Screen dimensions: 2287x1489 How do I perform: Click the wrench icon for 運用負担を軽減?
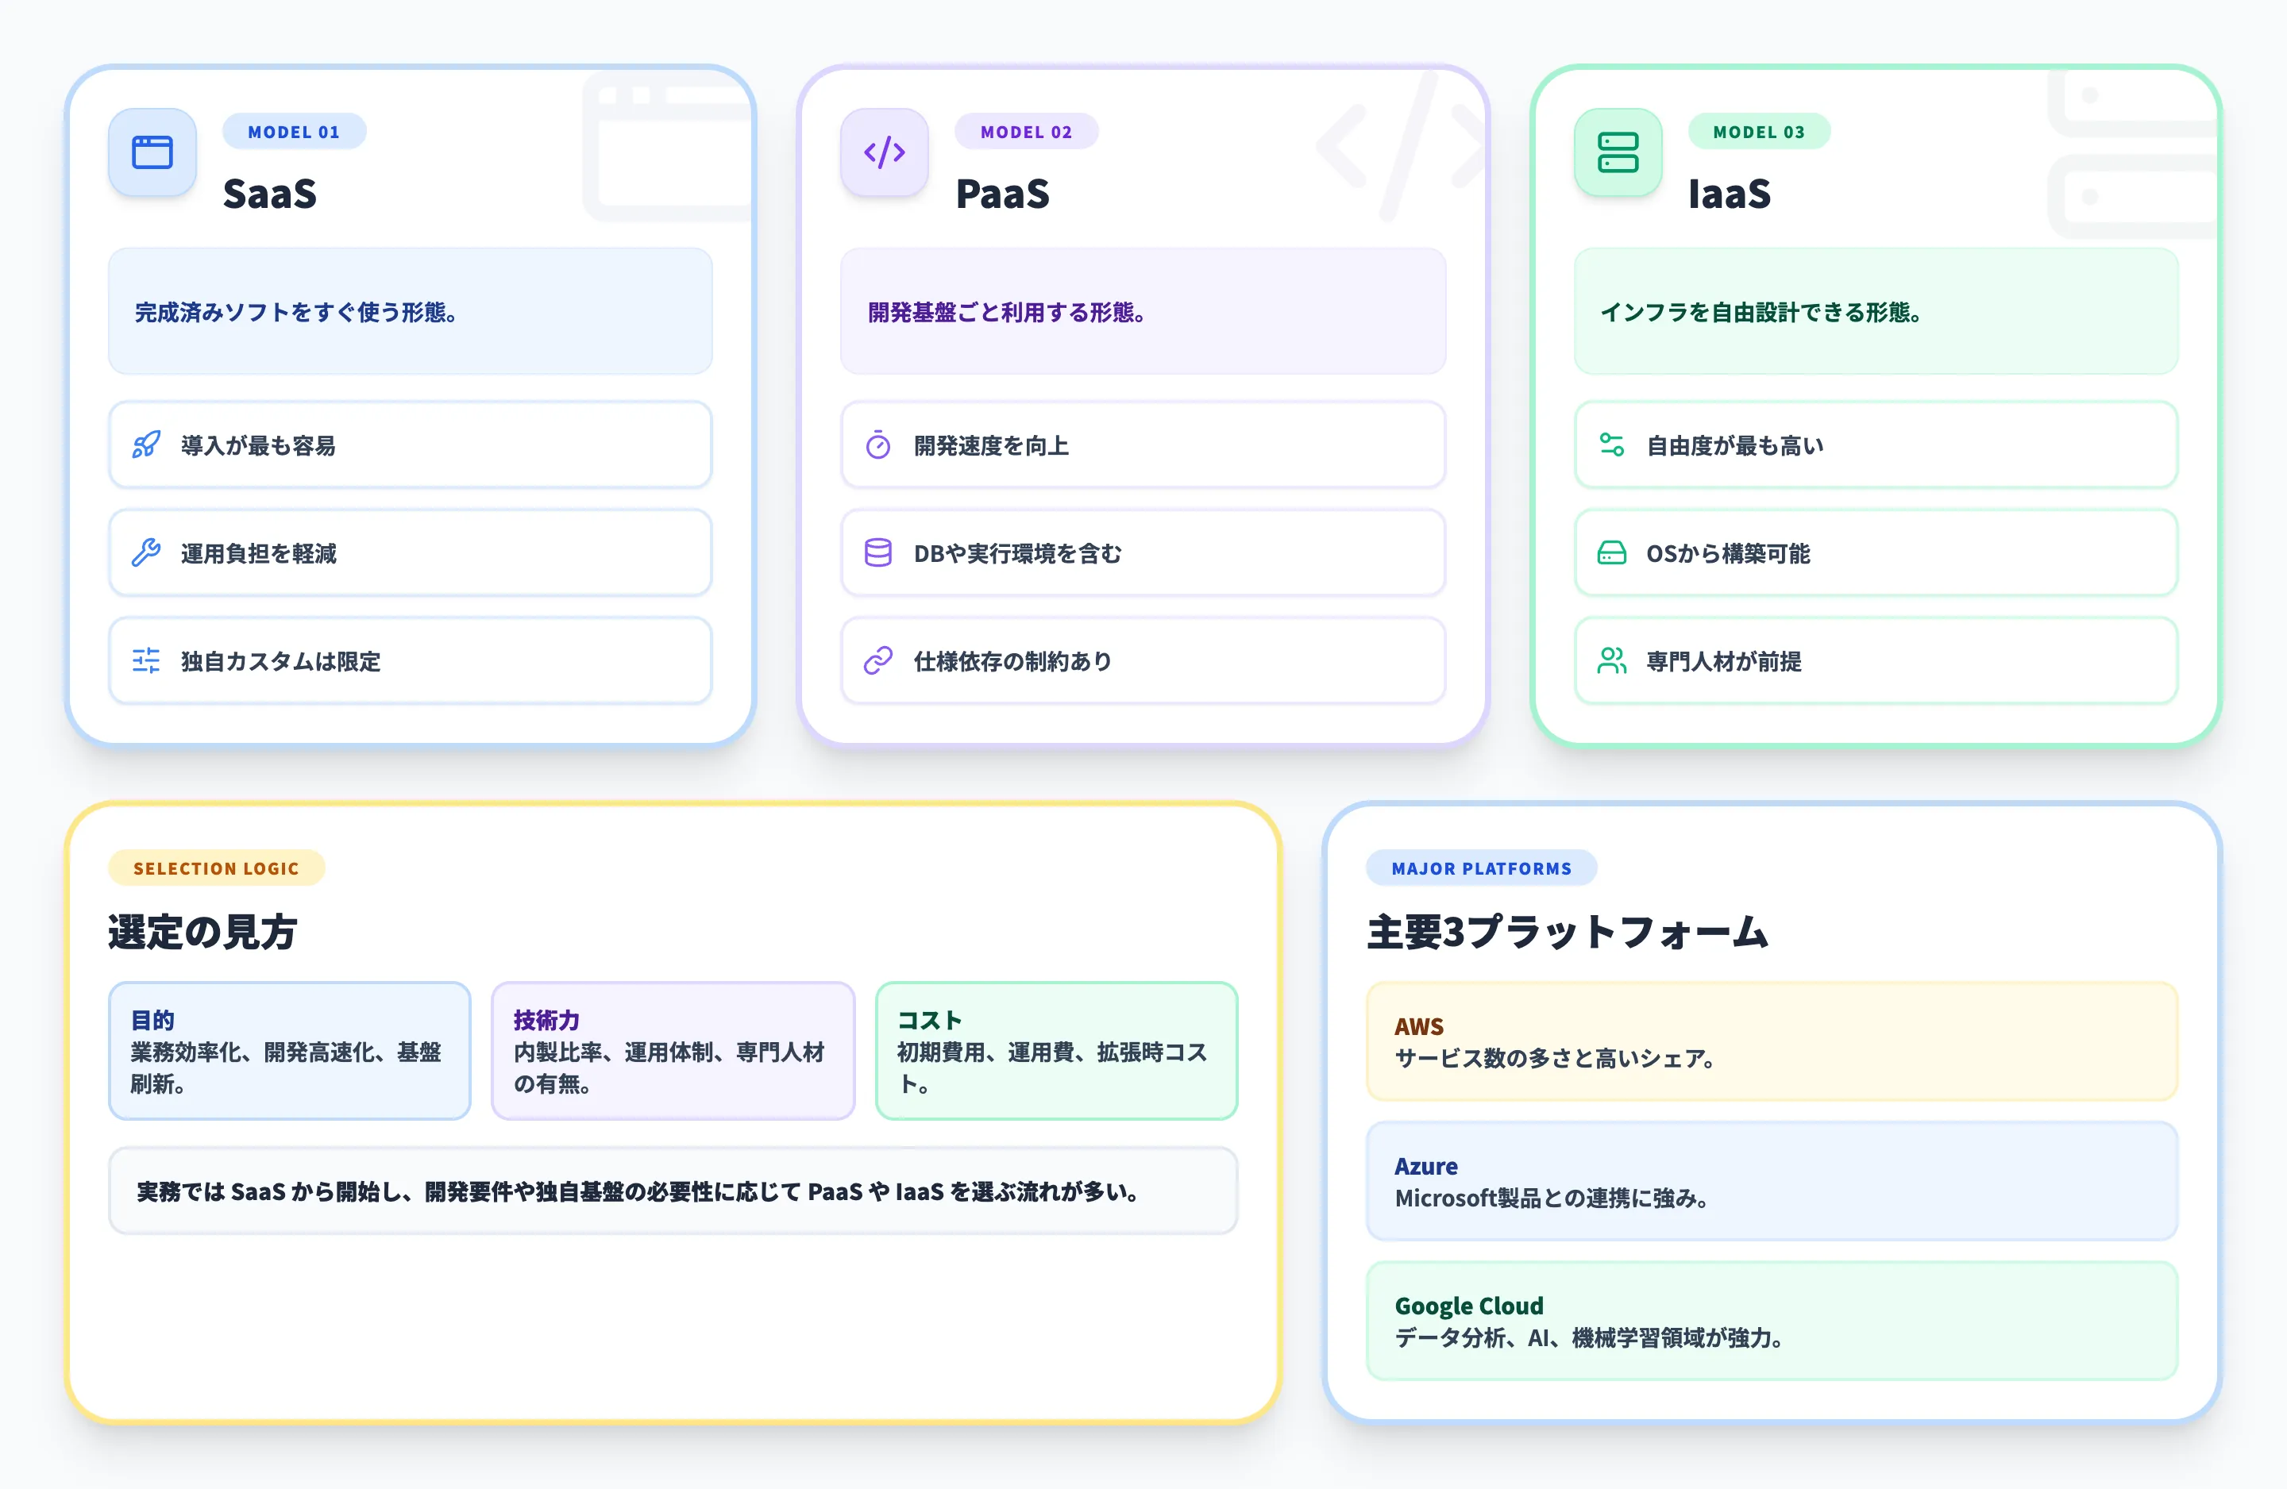(146, 553)
